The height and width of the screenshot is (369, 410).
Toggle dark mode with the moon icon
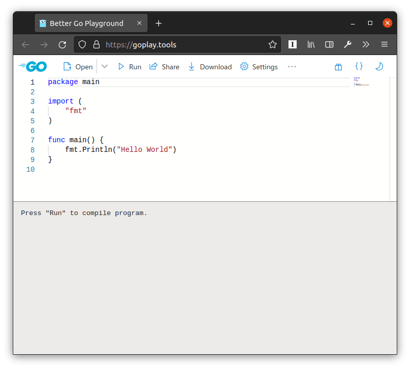(x=379, y=66)
